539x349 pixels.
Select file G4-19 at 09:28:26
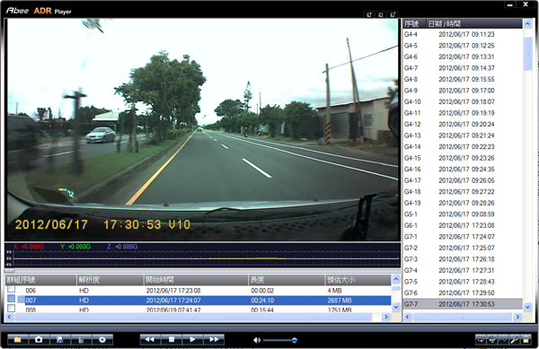463,203
